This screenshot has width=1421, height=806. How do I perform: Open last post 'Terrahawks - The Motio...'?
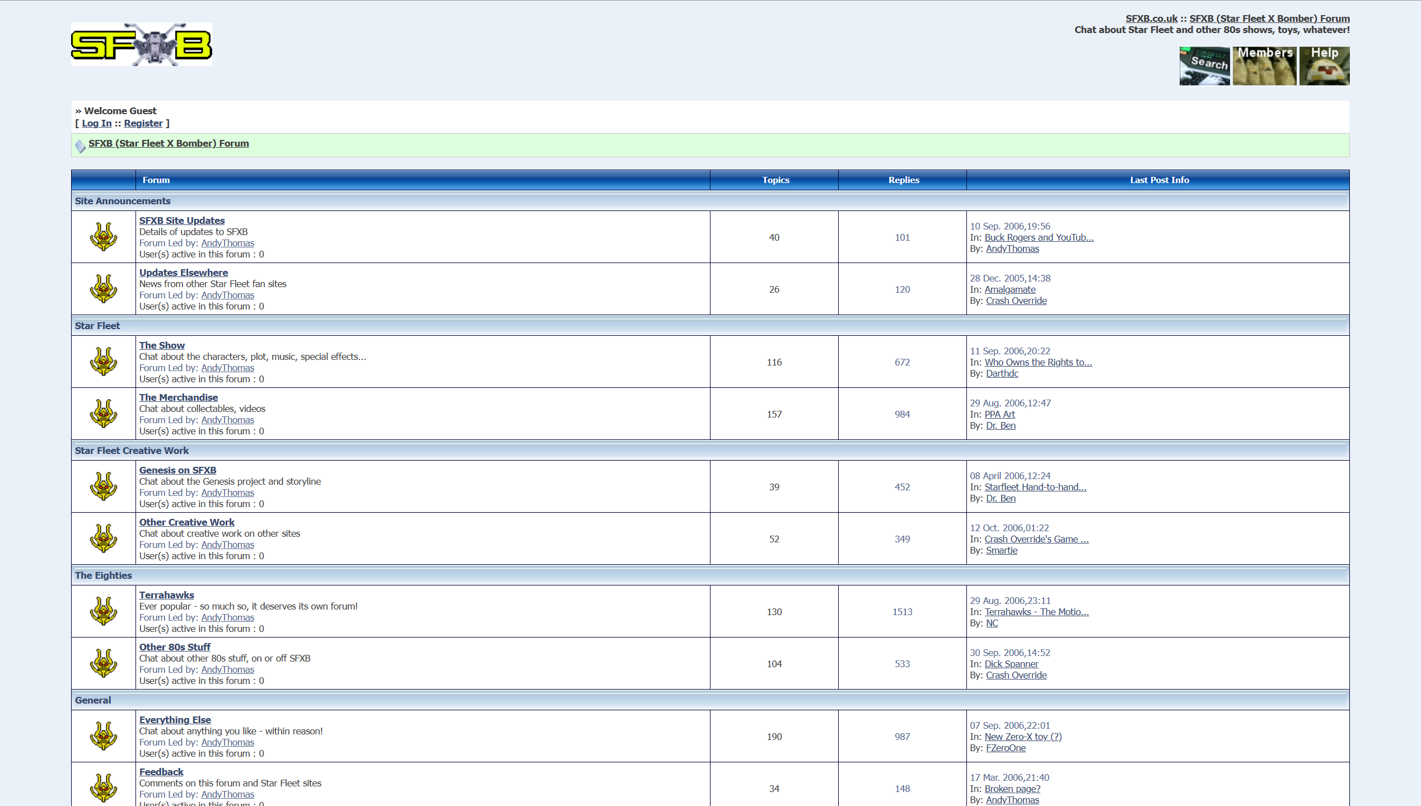click(1037, 612)
